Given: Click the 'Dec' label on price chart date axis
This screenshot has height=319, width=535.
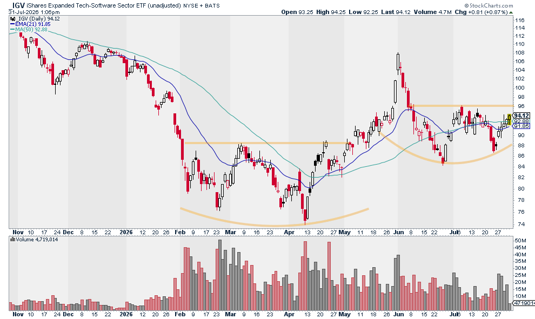Looking at the screenshot, I should click(68, 232).
